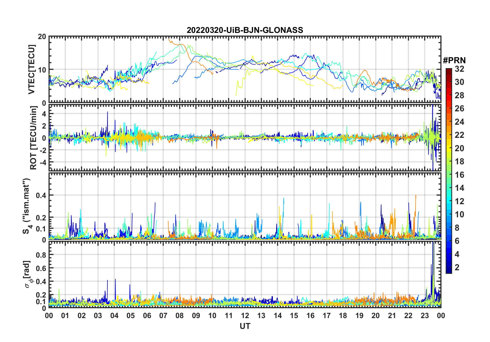The image size is (490, 342).
Task: Click the #PRN colorbar title
Action: (454, 60)
